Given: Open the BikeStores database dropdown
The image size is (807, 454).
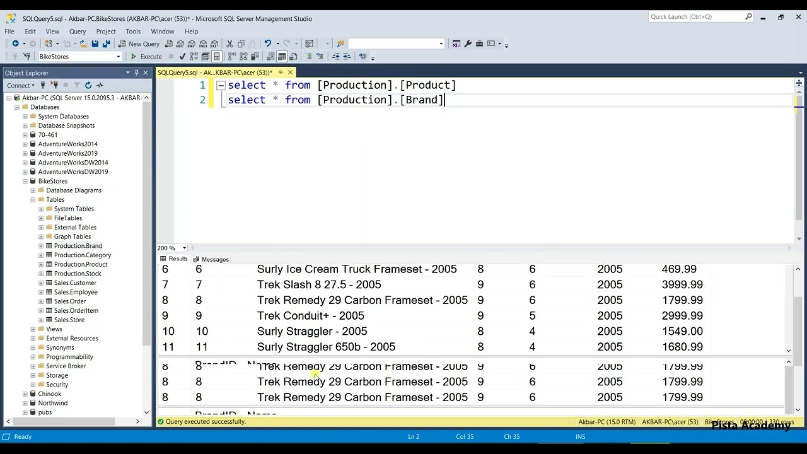Looking at the screenshot, I should (118, 56).
